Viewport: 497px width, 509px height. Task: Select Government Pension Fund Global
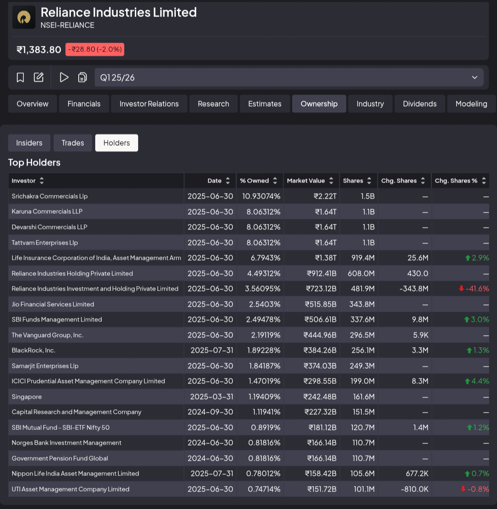(60, 459)
